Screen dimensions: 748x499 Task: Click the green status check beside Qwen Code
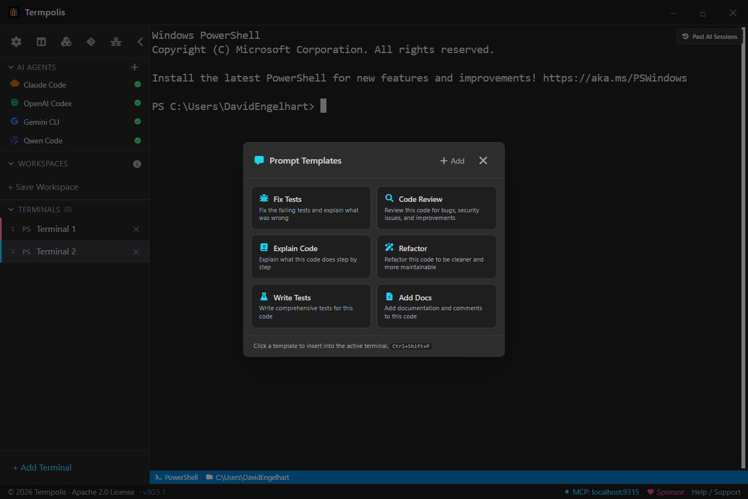pos(138,141)
